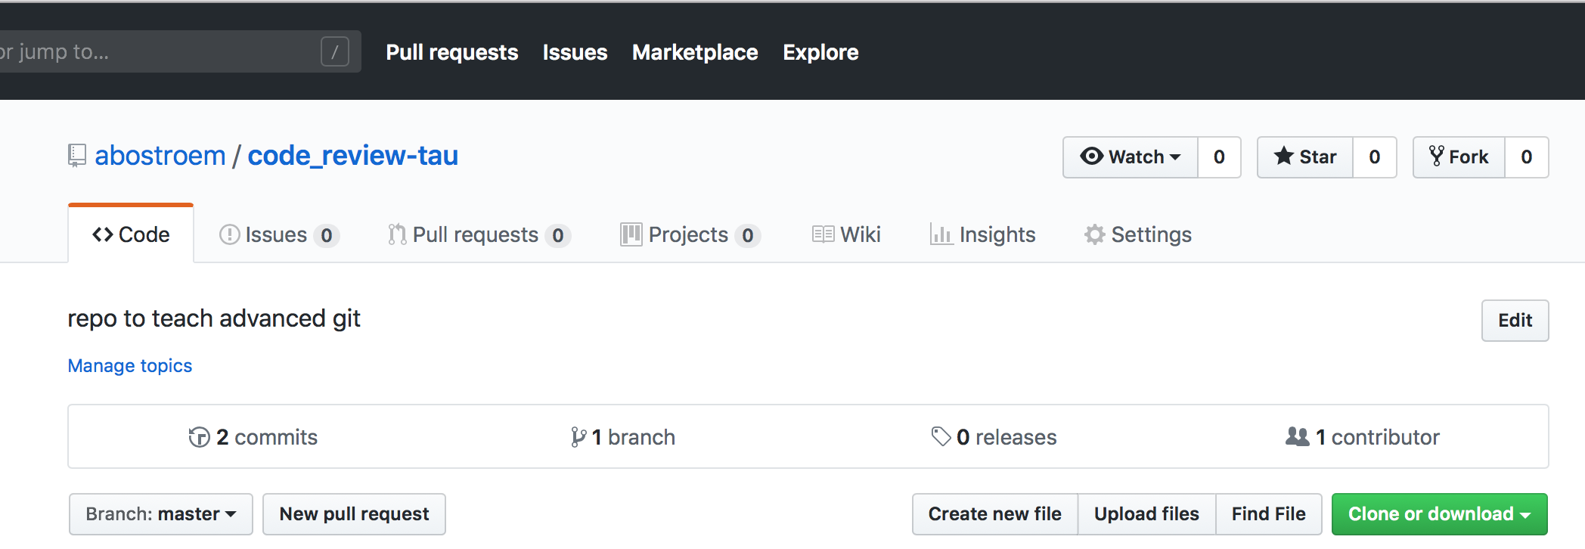Click the stargazers count next to Star
1585x549 pixels.
pos(1375,157)
